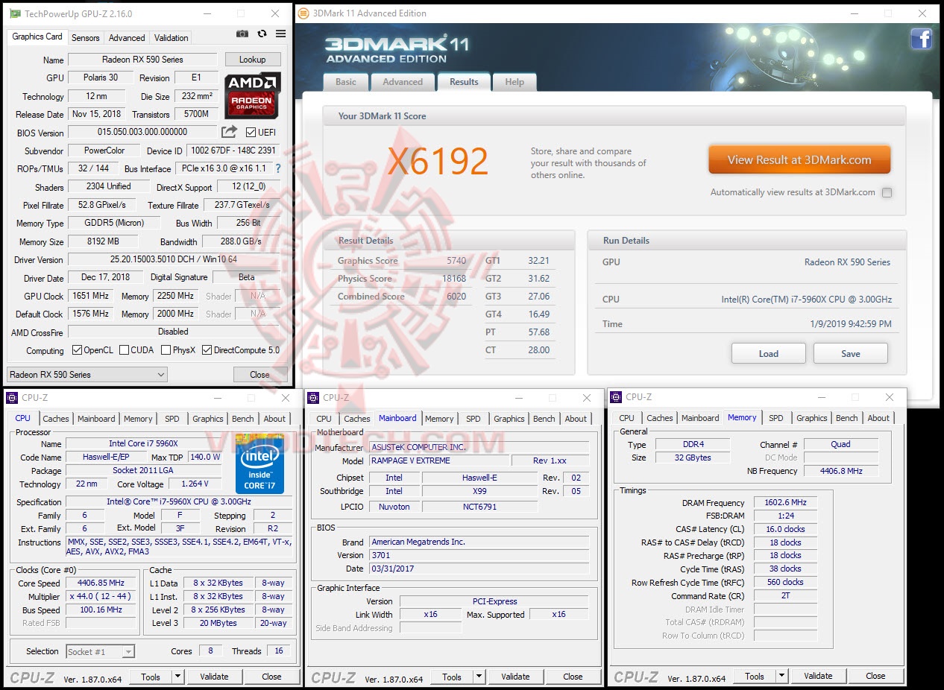This screenshot has width=944, height=690.
Task: Click the Graphics Score 5740 value
Action: [456, 261]
